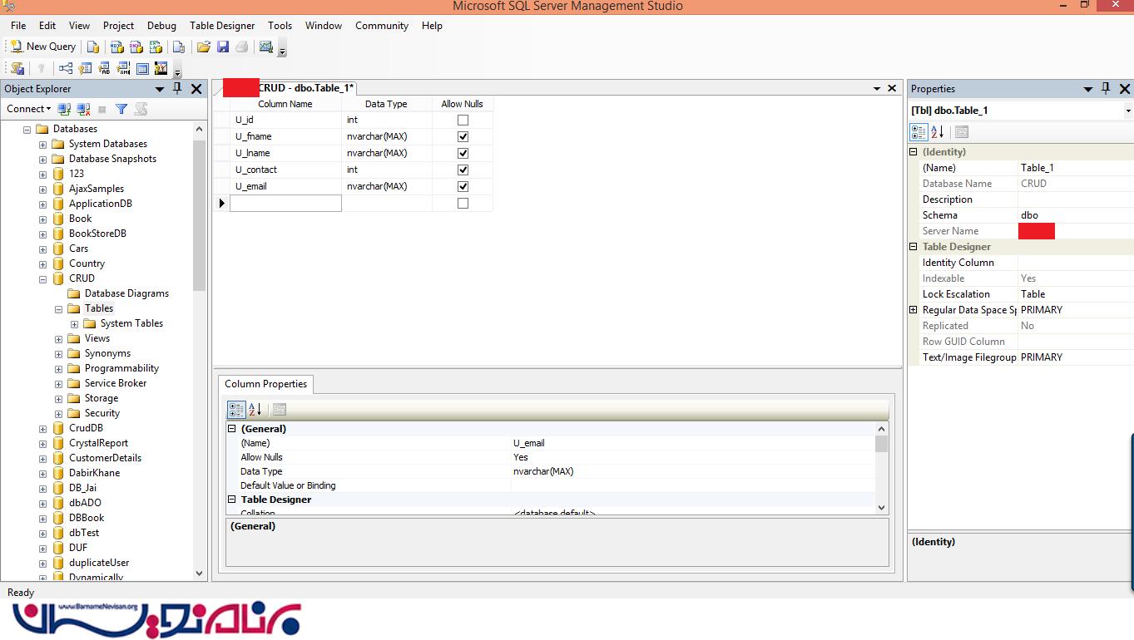The height and width of the screenshot is (640, 1134).
Task: Expand the Programmability folder
Action: pos(58,369)
